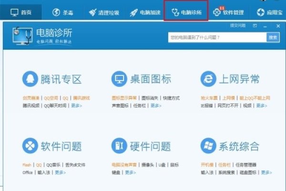Open the 抢火车票 link
This screenshot has width=286, height=191.
click(209, 98)
